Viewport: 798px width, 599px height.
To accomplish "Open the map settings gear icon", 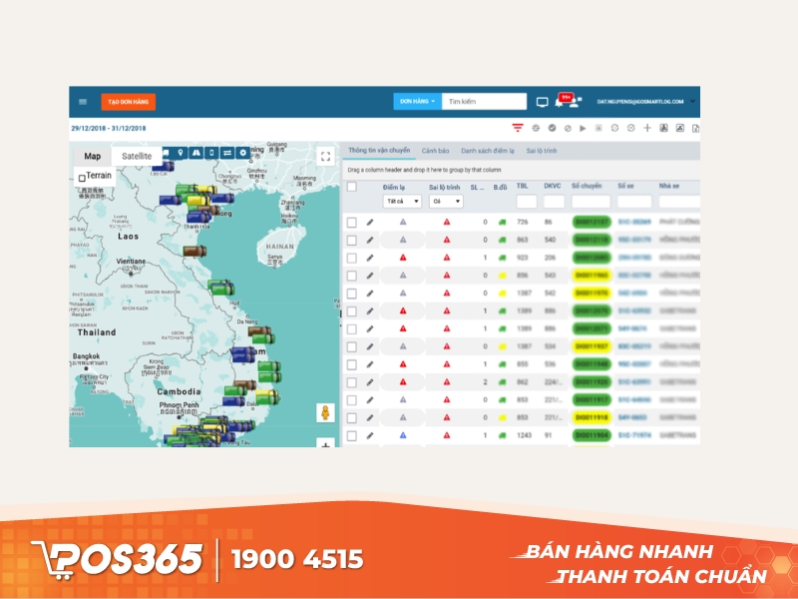I will click(242, 152).
